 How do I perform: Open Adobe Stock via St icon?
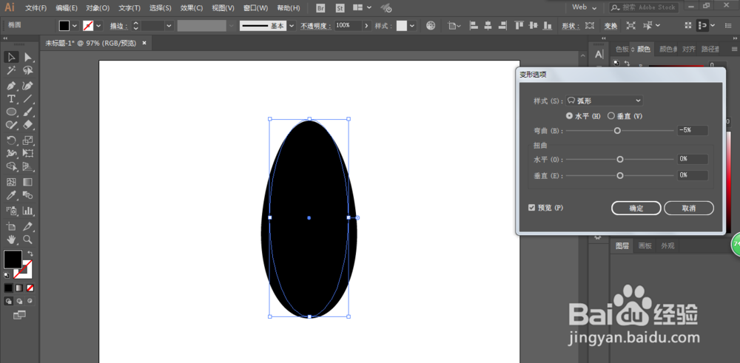(x=340, y=7)
